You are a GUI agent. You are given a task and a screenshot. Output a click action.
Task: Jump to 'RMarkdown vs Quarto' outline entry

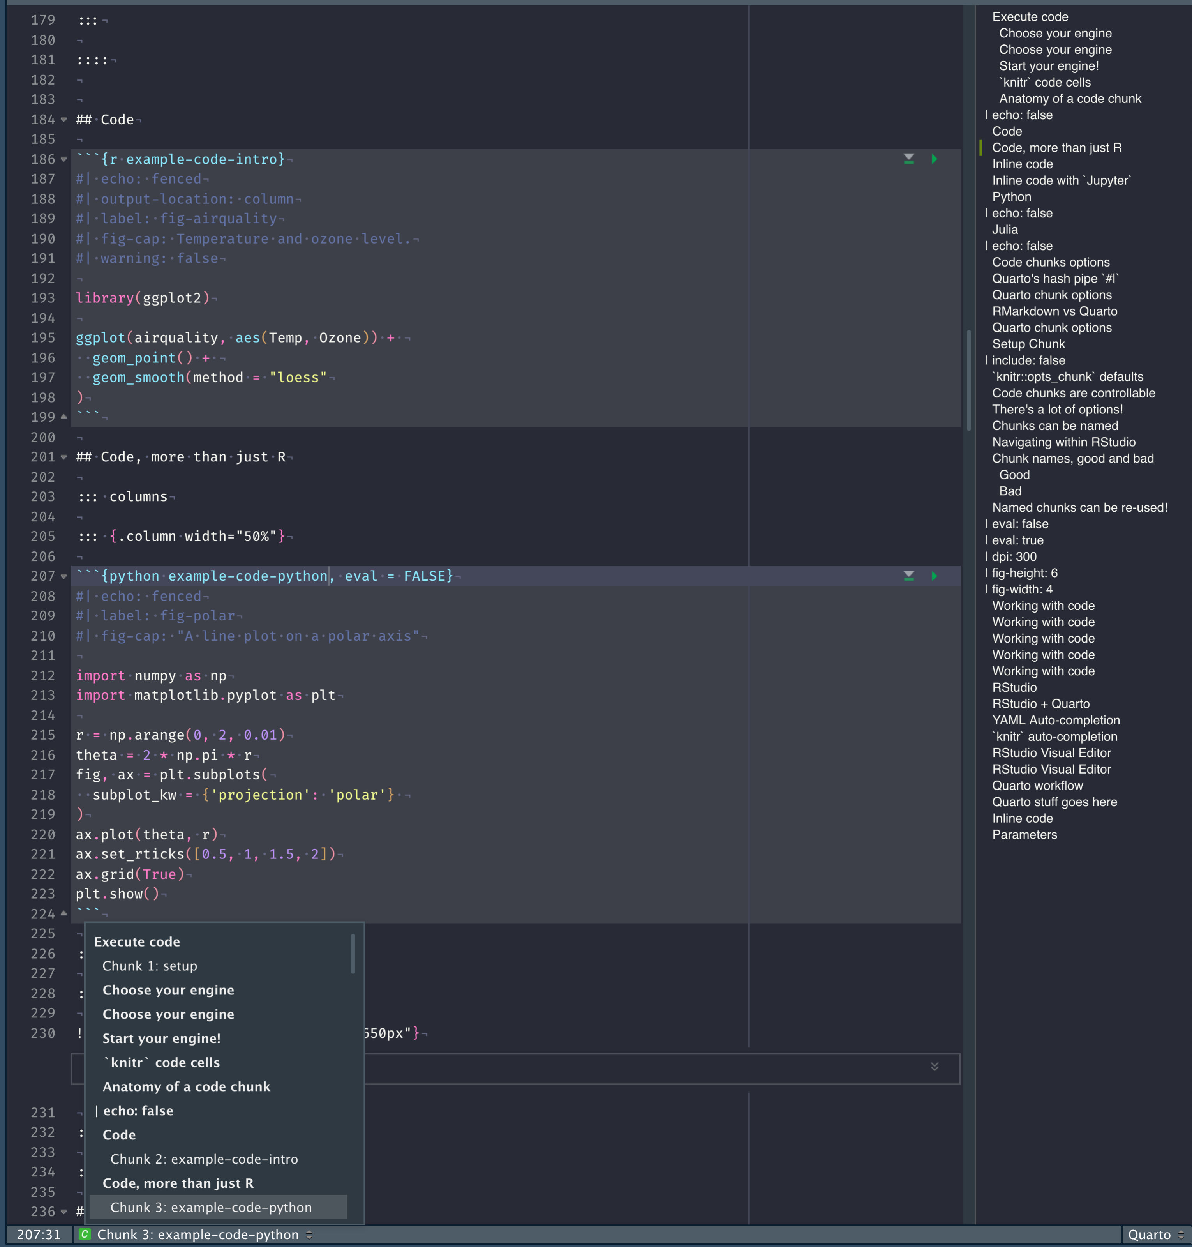pyautogui.click(x=1055, y=311)
